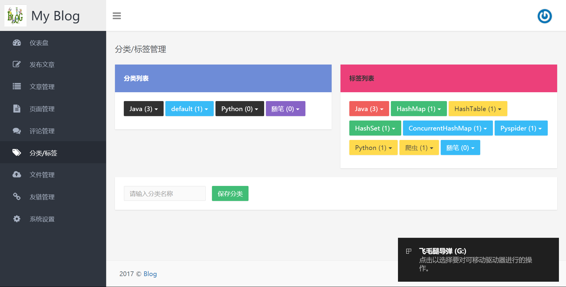Toggle the sidebar with hamburger icon

pyautogui.click(x=117, y=16)
